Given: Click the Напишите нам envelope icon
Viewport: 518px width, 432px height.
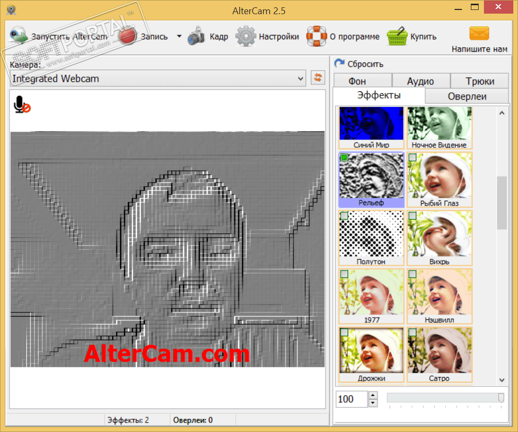Looking at the screenshot, I should point(479,33).
